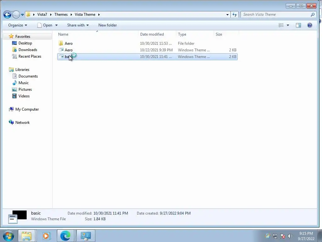Go back using the Back arrow button
The height and width of the screenshot is (242, 322).
click(8, 14)
